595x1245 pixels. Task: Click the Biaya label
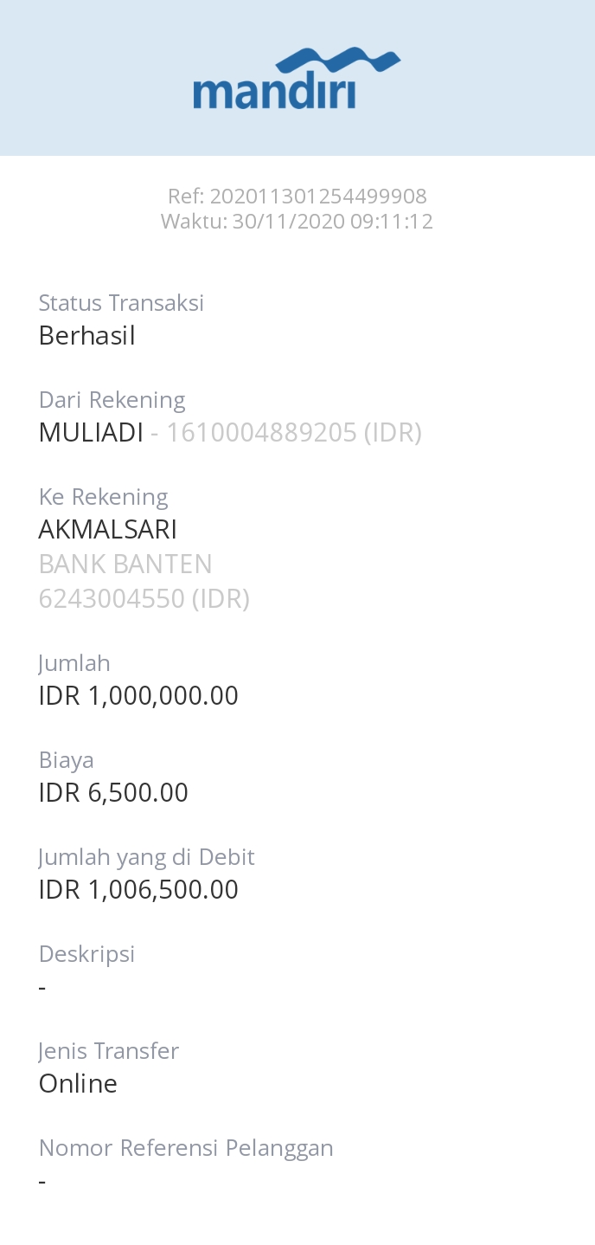[66, 760]
